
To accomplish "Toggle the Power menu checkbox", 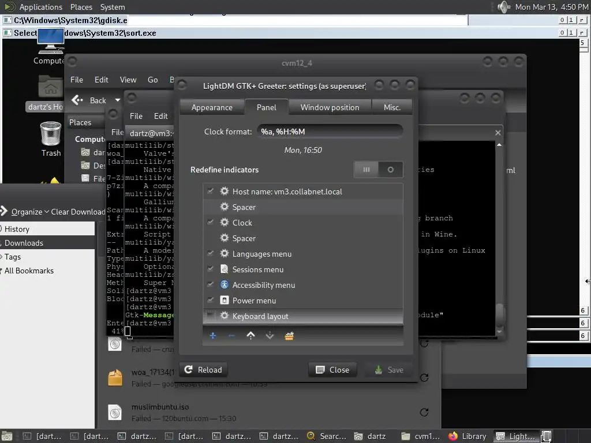I will (210, 300).
